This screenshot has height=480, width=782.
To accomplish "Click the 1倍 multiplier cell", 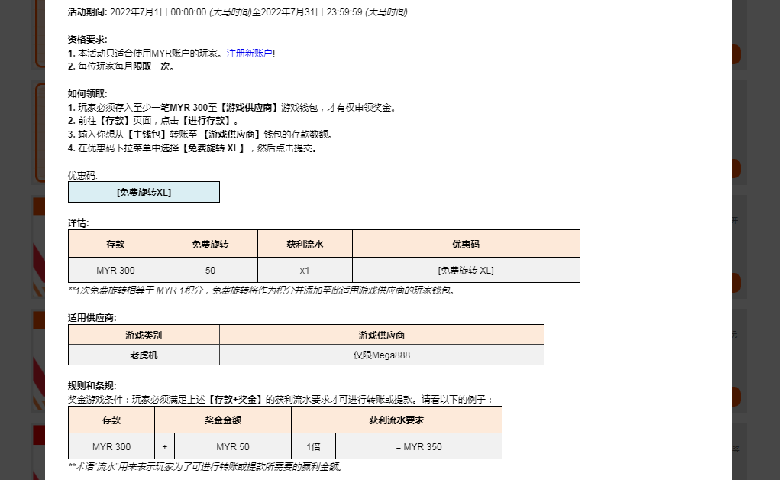I will pos(313,447).
